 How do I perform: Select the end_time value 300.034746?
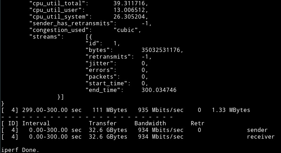click(159, 90)
